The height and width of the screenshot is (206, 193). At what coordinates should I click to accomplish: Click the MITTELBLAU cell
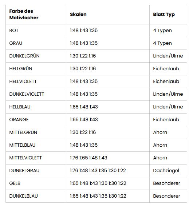click(x=22, y=145)
